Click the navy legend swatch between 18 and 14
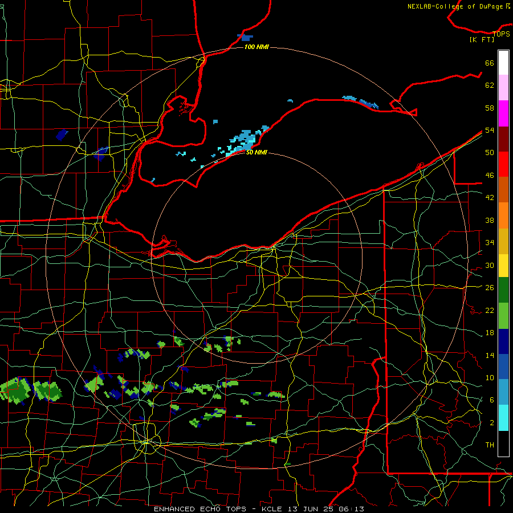Viewport: 513px width, 513px height. 503,341
